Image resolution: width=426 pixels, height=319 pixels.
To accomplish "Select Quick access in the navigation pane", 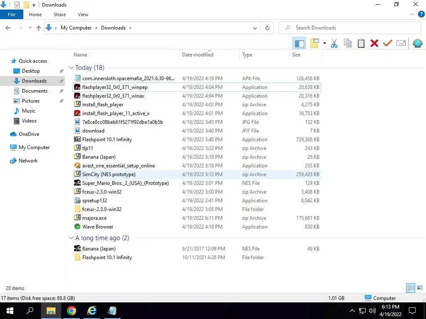I will 32,61.
